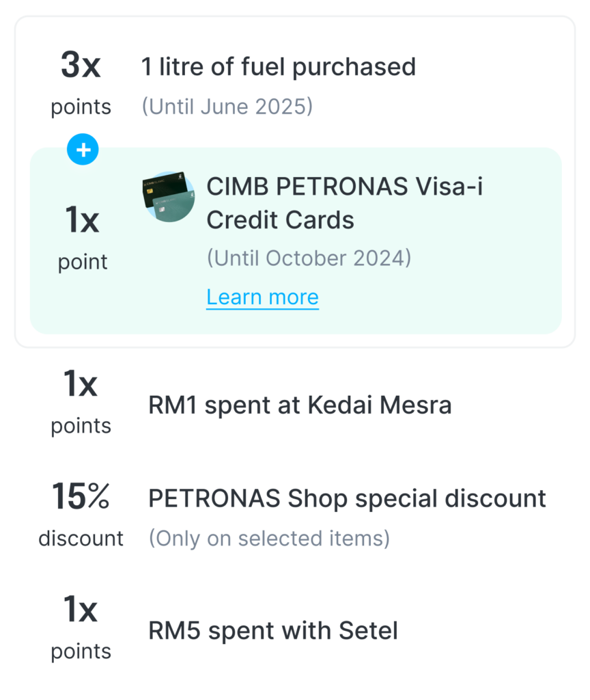This screenshot has width=590, height=700.
Task: Expand the credit card promotion card
Action: coord(294,239)
